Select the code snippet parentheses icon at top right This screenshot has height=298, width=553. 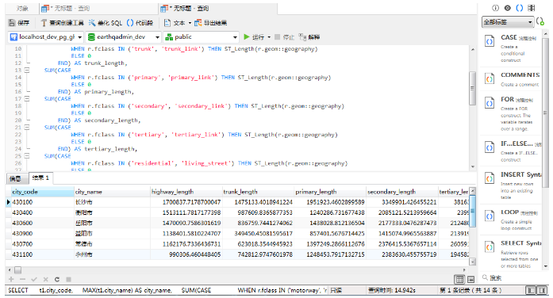[x=520, y=8]
